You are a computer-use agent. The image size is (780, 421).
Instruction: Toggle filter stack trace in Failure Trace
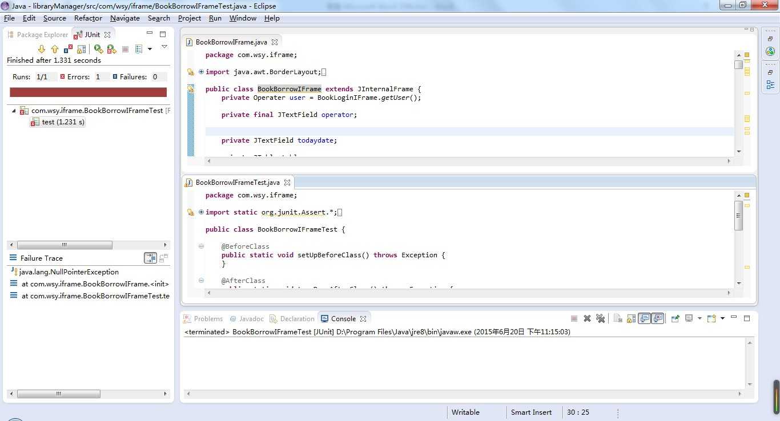coord(151,258)
